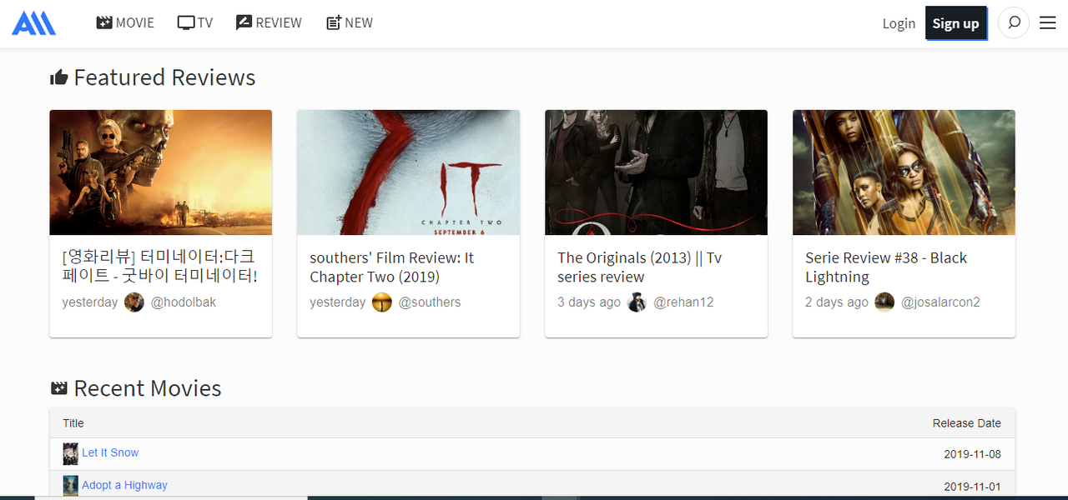Click the blue site logo

pyautogui.click(x=33, y=22)
